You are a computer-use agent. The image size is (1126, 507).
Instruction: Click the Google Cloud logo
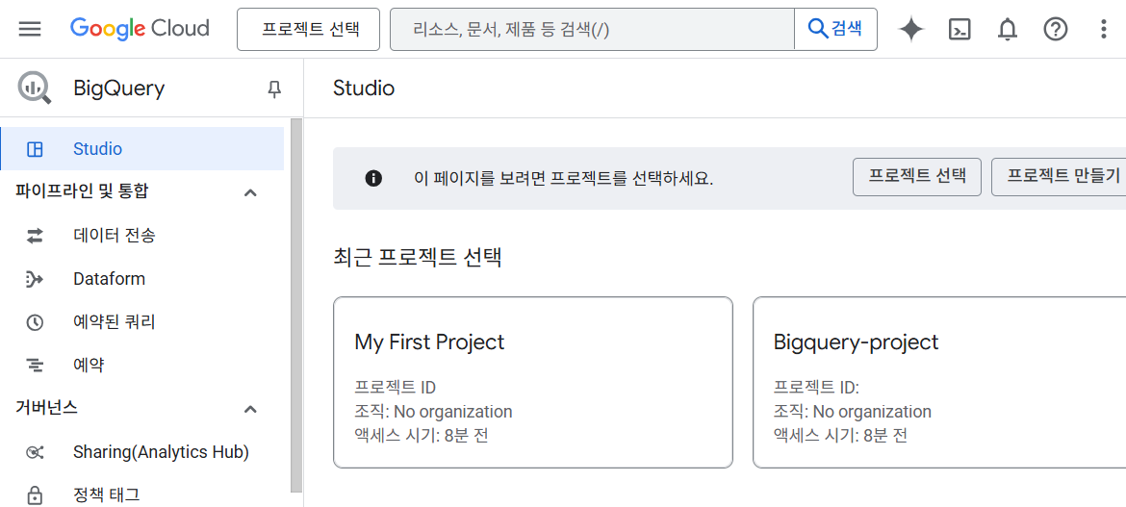tap(141, 29)
